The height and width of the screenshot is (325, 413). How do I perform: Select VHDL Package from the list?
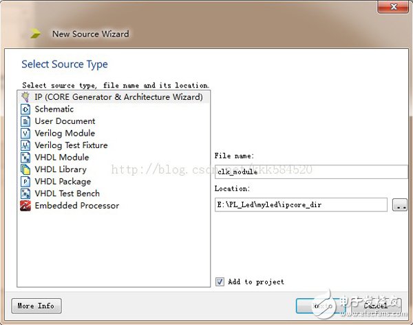(63, 182)
